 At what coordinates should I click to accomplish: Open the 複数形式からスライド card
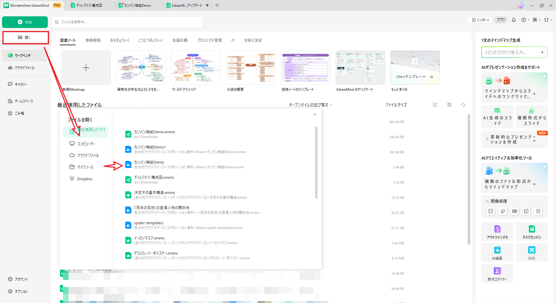point(532,117)
